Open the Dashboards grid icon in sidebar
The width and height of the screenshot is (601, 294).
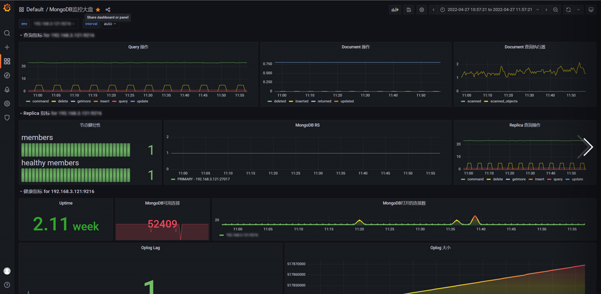click(7, 61)
